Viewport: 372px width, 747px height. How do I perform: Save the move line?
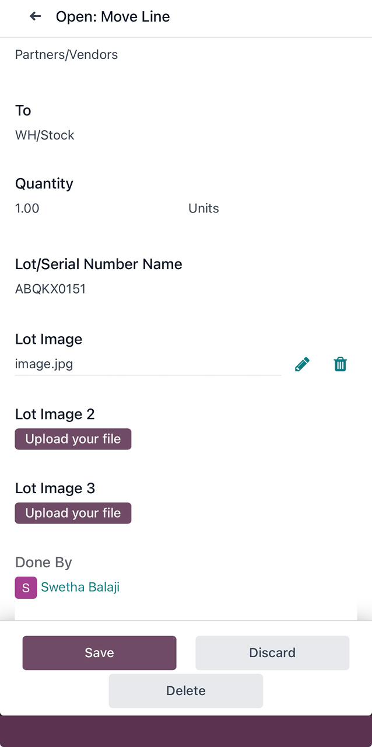(x=99, y=652)
